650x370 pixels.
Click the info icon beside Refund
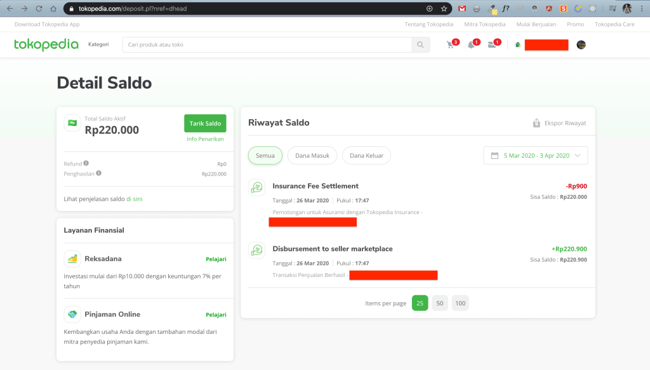point(86,163)
